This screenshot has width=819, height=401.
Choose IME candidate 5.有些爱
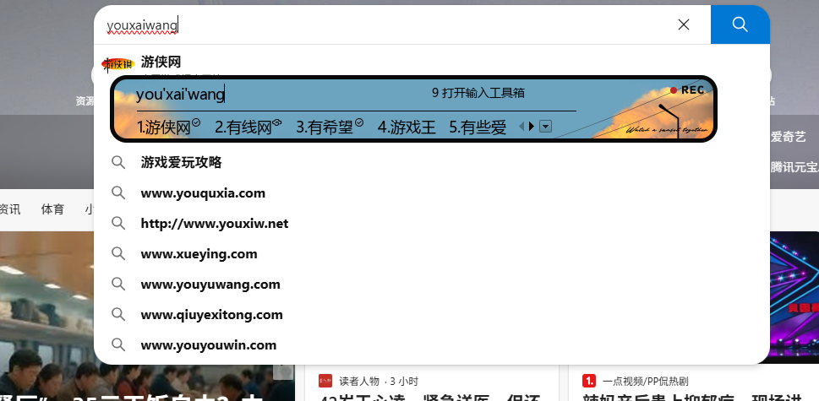[x=478, y=127]
